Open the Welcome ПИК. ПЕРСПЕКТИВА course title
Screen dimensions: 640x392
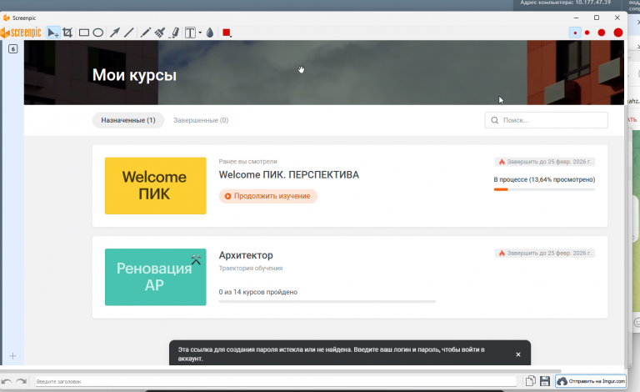click(x=289, y=175)
